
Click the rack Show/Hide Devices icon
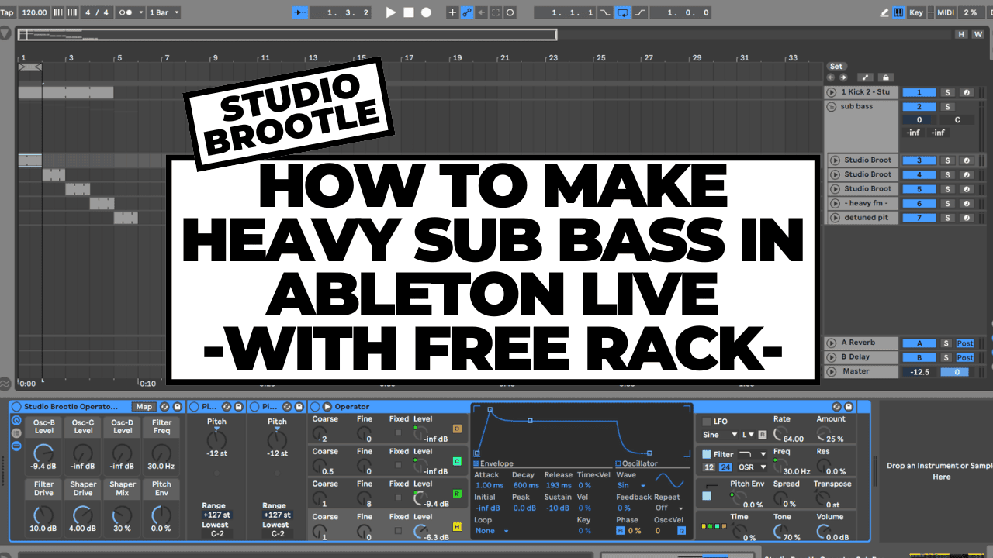tap(16, 446)
